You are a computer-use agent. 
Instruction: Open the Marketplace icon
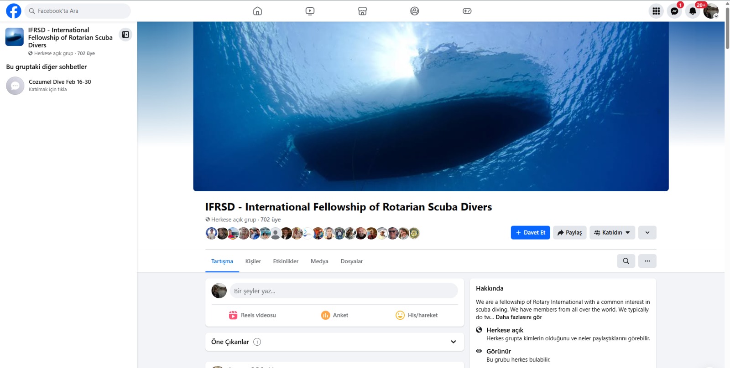coord(362,11)
